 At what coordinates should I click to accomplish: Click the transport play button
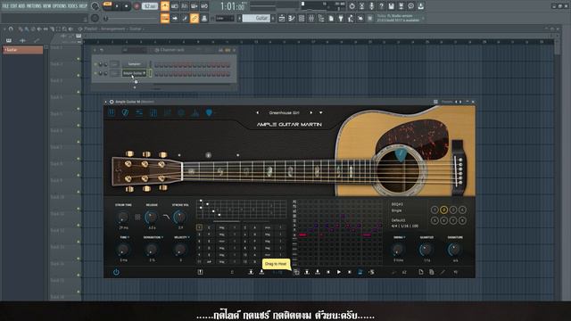117,6
